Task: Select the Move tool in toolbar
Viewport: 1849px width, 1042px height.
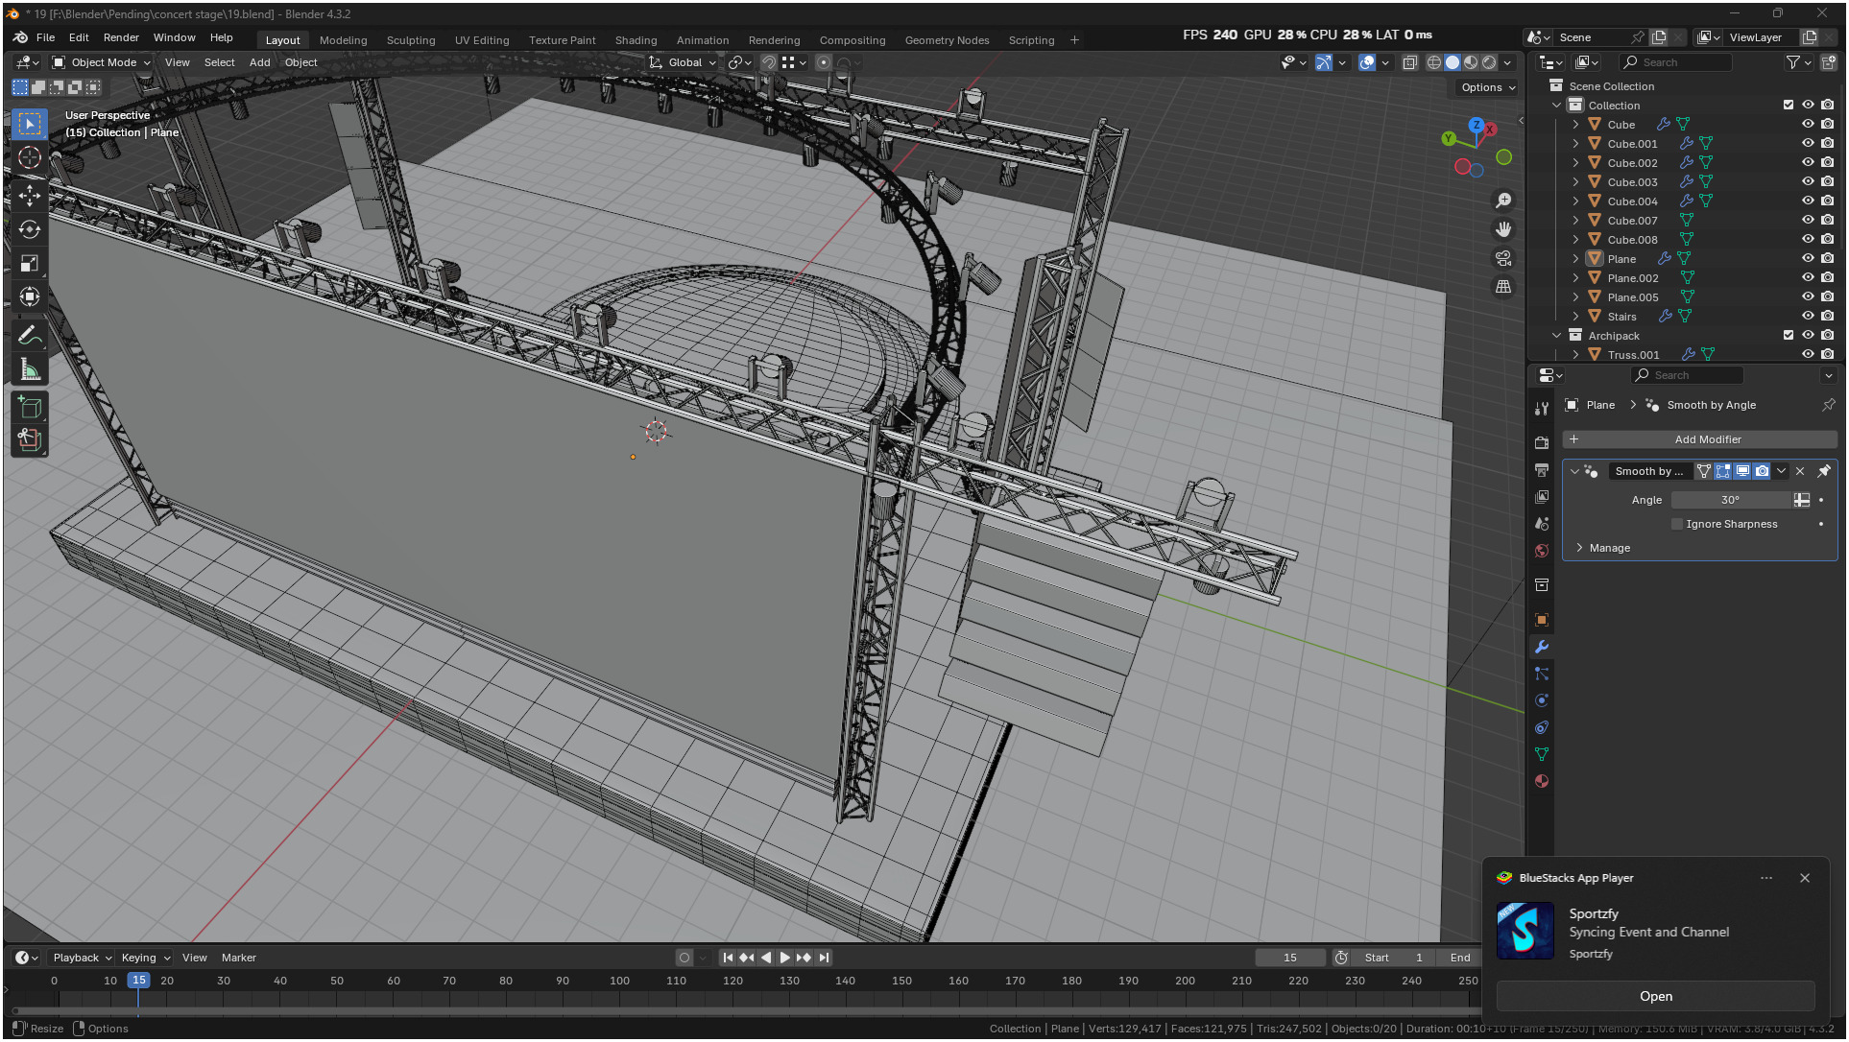Action: tap(30, 196)
